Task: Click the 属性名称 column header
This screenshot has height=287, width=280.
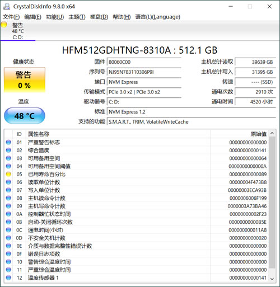Action: (x=118, y=134)
